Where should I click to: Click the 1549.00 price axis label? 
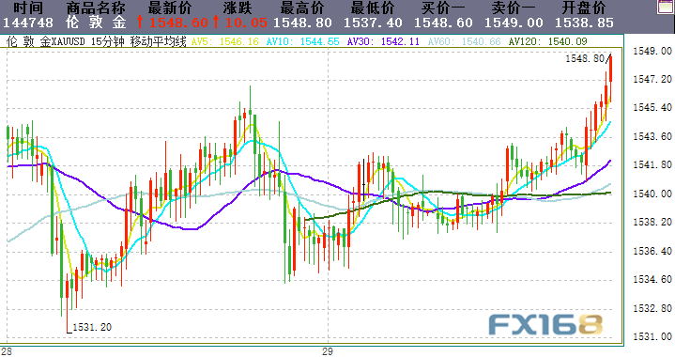pos(652,51)
